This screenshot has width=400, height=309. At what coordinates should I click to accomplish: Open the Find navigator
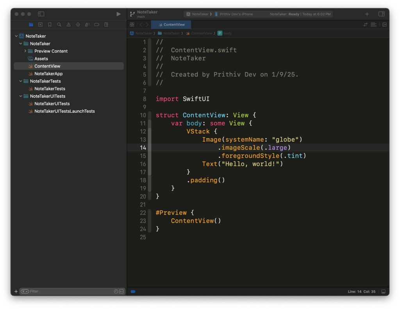point(59,24)
